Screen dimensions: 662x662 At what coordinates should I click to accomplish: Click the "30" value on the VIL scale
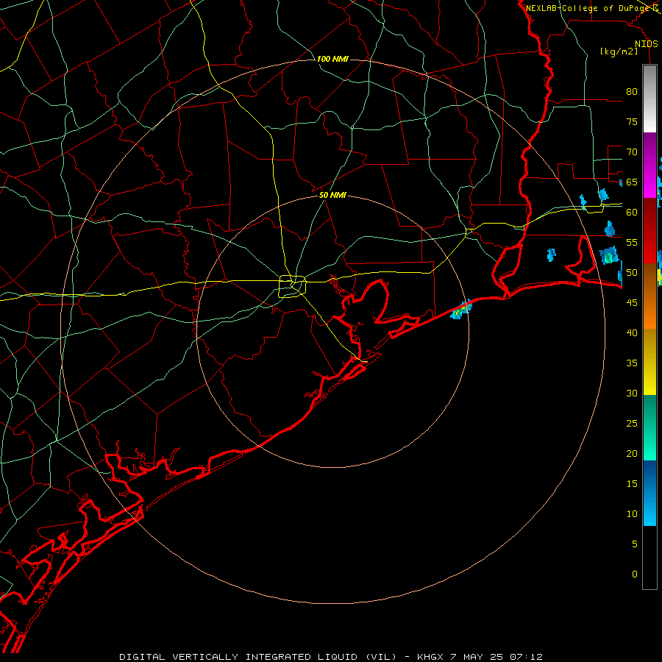click(632, 394)
